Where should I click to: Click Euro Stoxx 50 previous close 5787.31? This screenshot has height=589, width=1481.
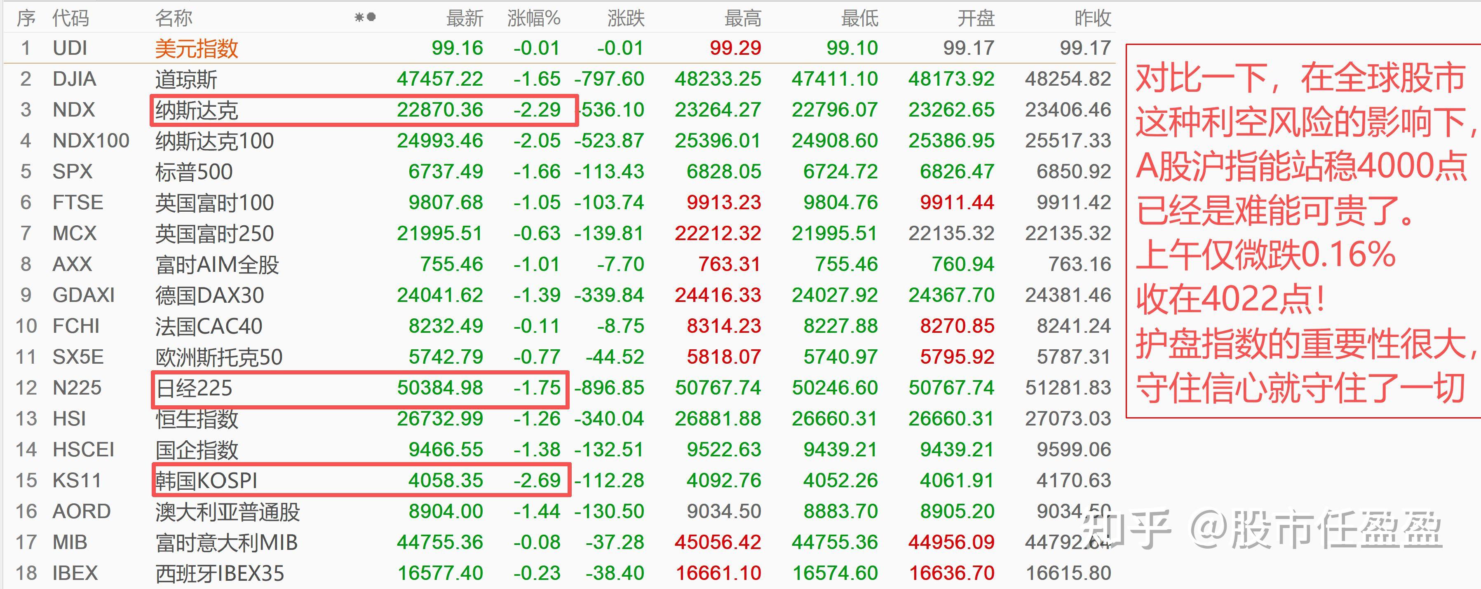(x=1073, y=358)
